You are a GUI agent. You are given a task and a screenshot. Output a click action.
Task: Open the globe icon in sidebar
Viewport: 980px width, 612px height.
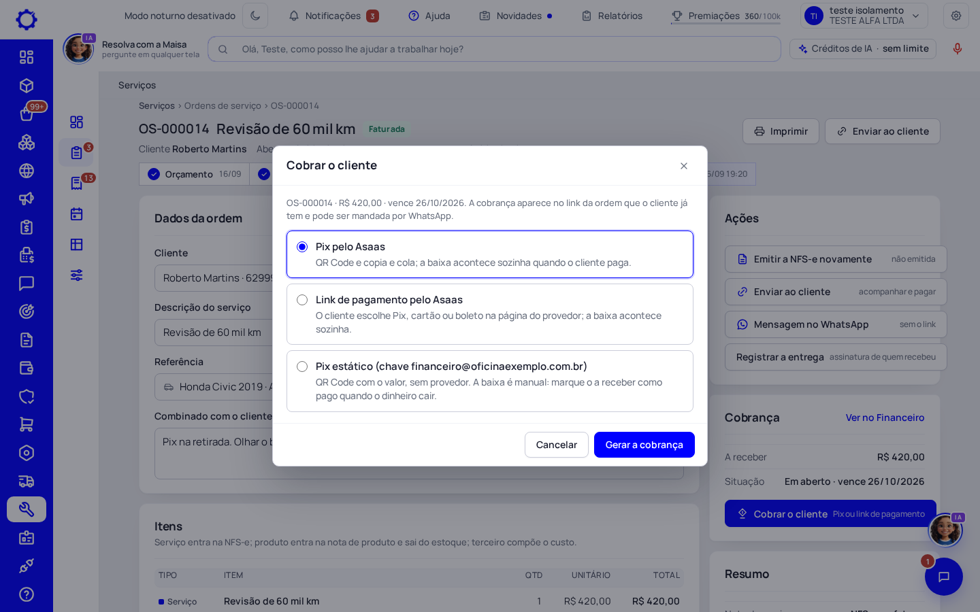27,171
